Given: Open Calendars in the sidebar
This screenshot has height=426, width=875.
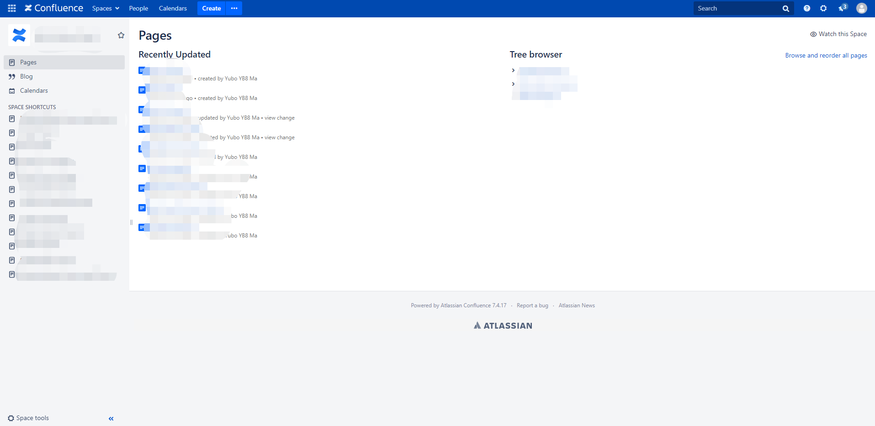Looking at the screenshot, I should (34, 90).
